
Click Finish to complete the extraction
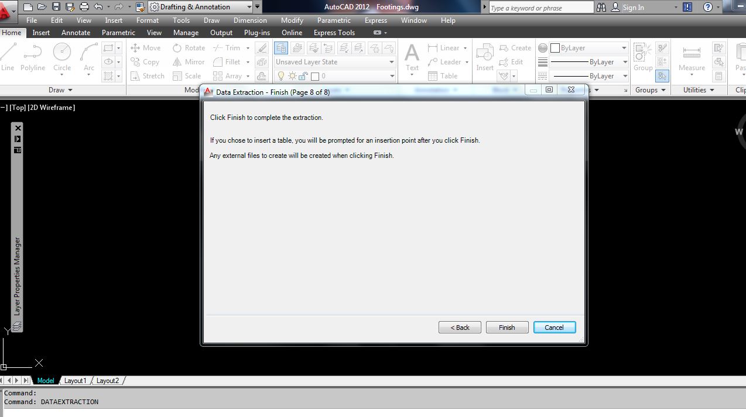pyautogui.click(x=506, y=327)
